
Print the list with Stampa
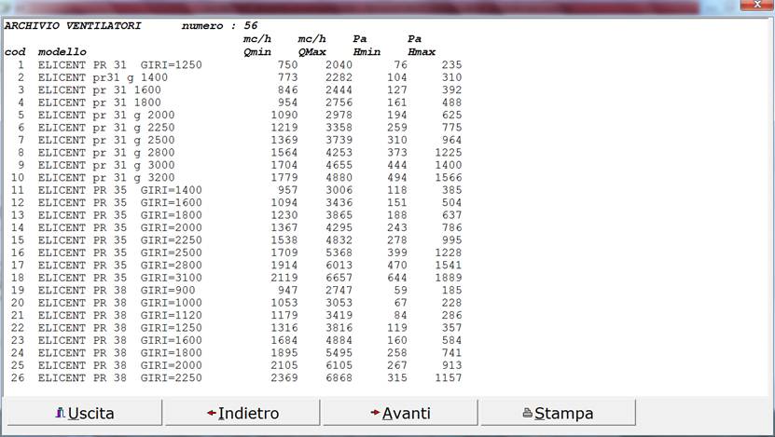click(x=558, y=413)
